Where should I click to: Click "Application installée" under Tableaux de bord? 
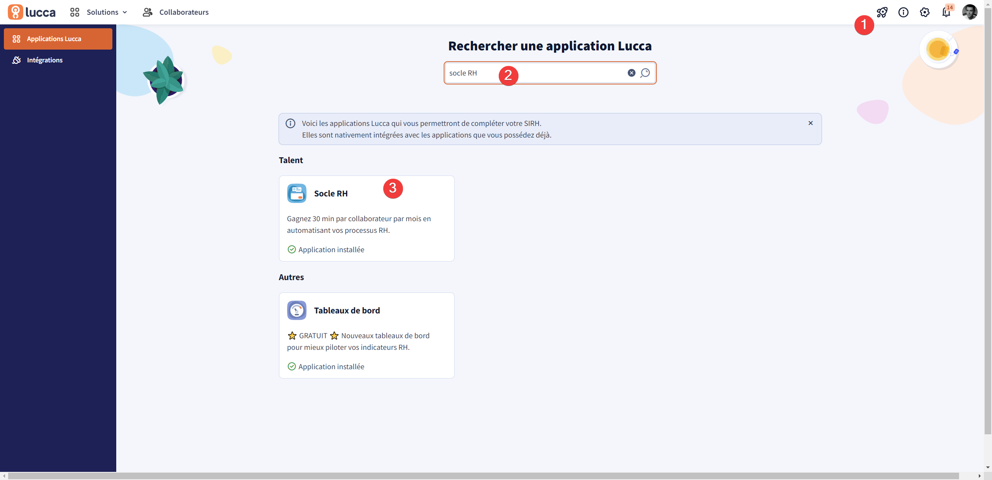click(331, 366)
